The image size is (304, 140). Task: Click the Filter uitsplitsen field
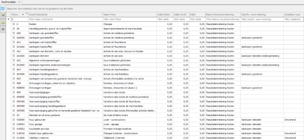tap(294, 19)
